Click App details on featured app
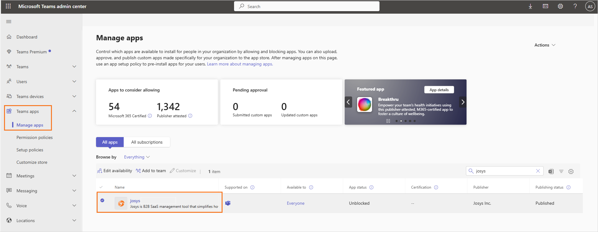 coord(439,90)
